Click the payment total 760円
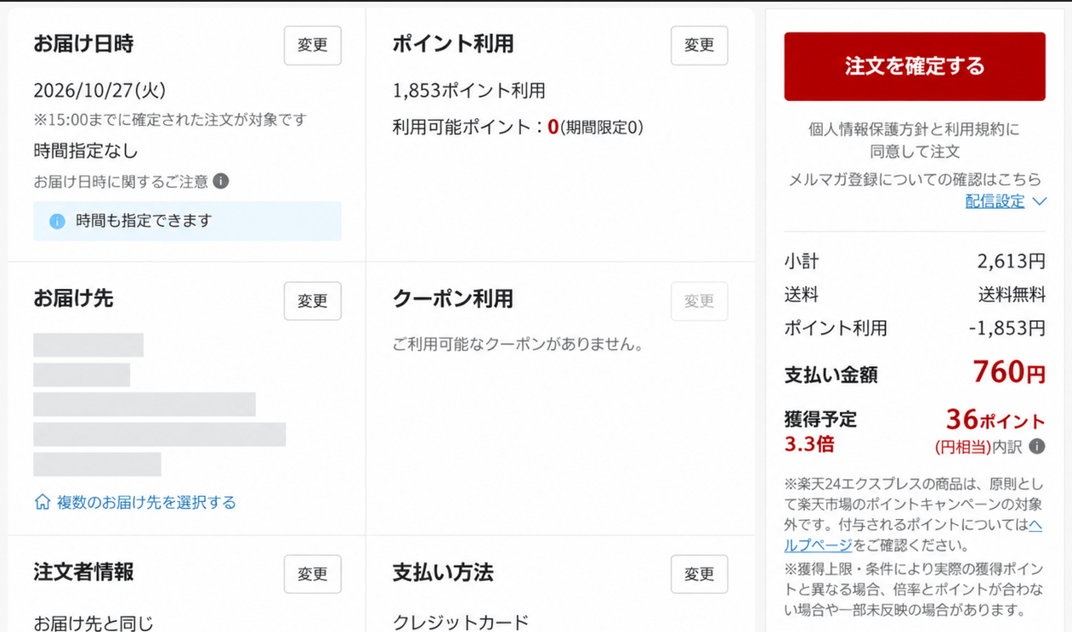The image size is (1072, 632). (x=1009, y=372)
